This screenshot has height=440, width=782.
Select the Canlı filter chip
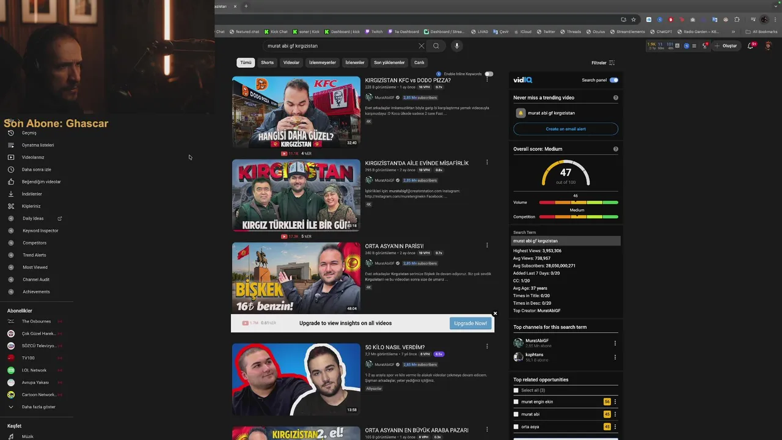tap(419, 62)
